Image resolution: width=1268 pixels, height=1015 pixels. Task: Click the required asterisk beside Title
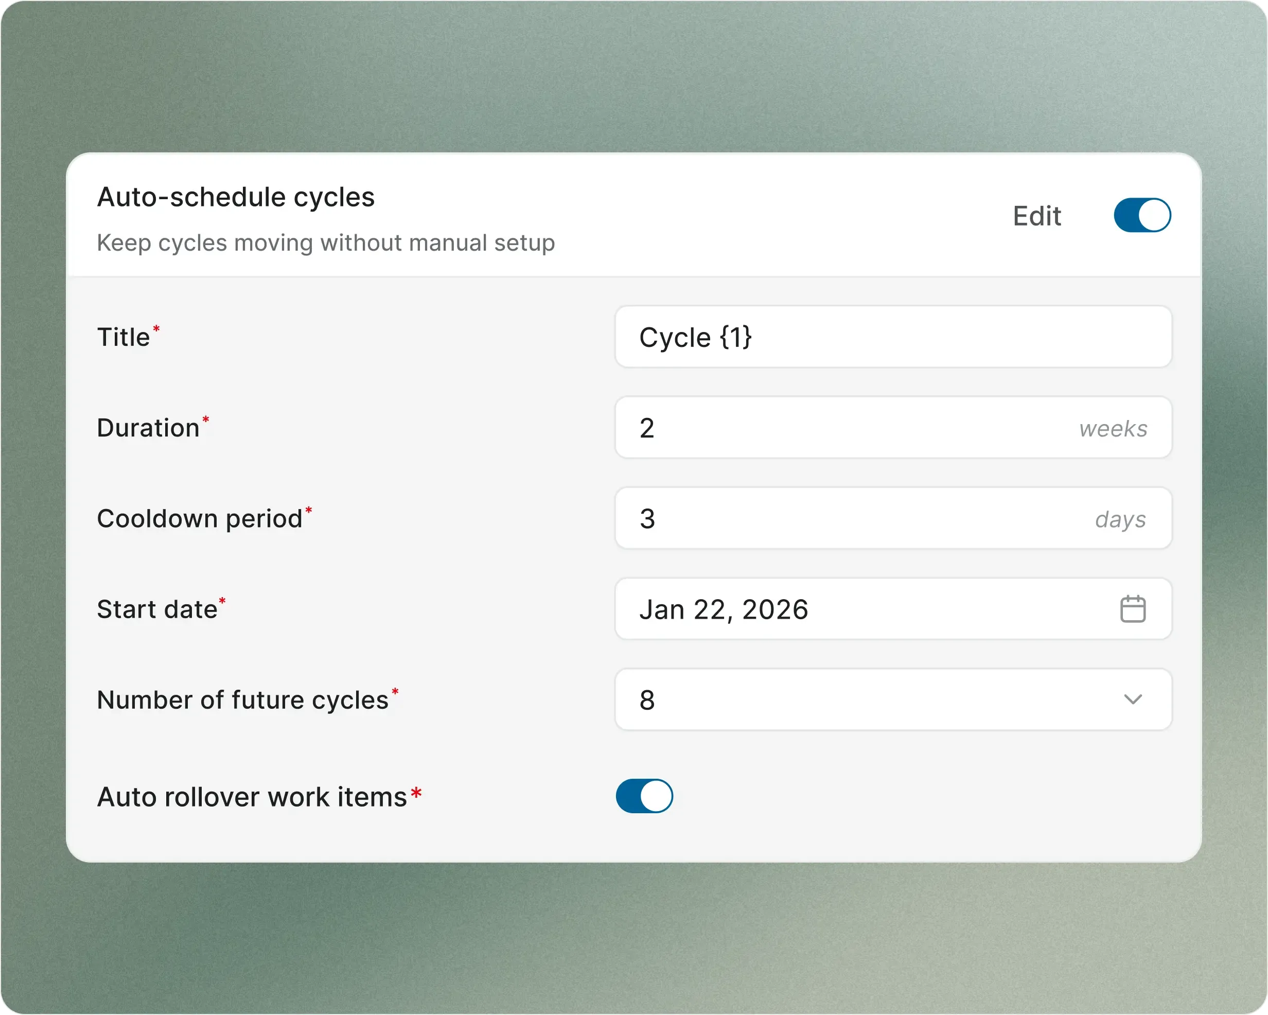(156, 327)
